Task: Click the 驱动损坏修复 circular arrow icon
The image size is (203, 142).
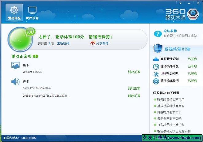Action: pyautogui.click(x=156, y=67)
